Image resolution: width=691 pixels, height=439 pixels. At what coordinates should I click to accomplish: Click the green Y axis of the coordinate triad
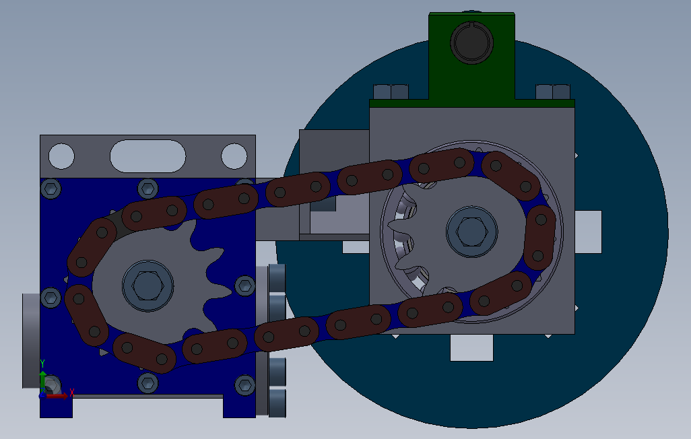pyautogui.click(x=42, y=380)
